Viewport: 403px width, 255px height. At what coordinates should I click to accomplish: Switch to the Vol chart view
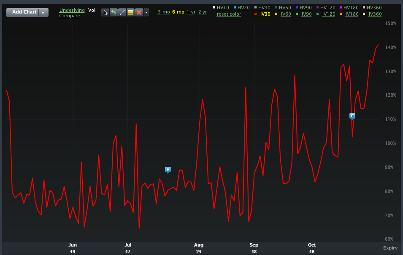pos(92,10)
